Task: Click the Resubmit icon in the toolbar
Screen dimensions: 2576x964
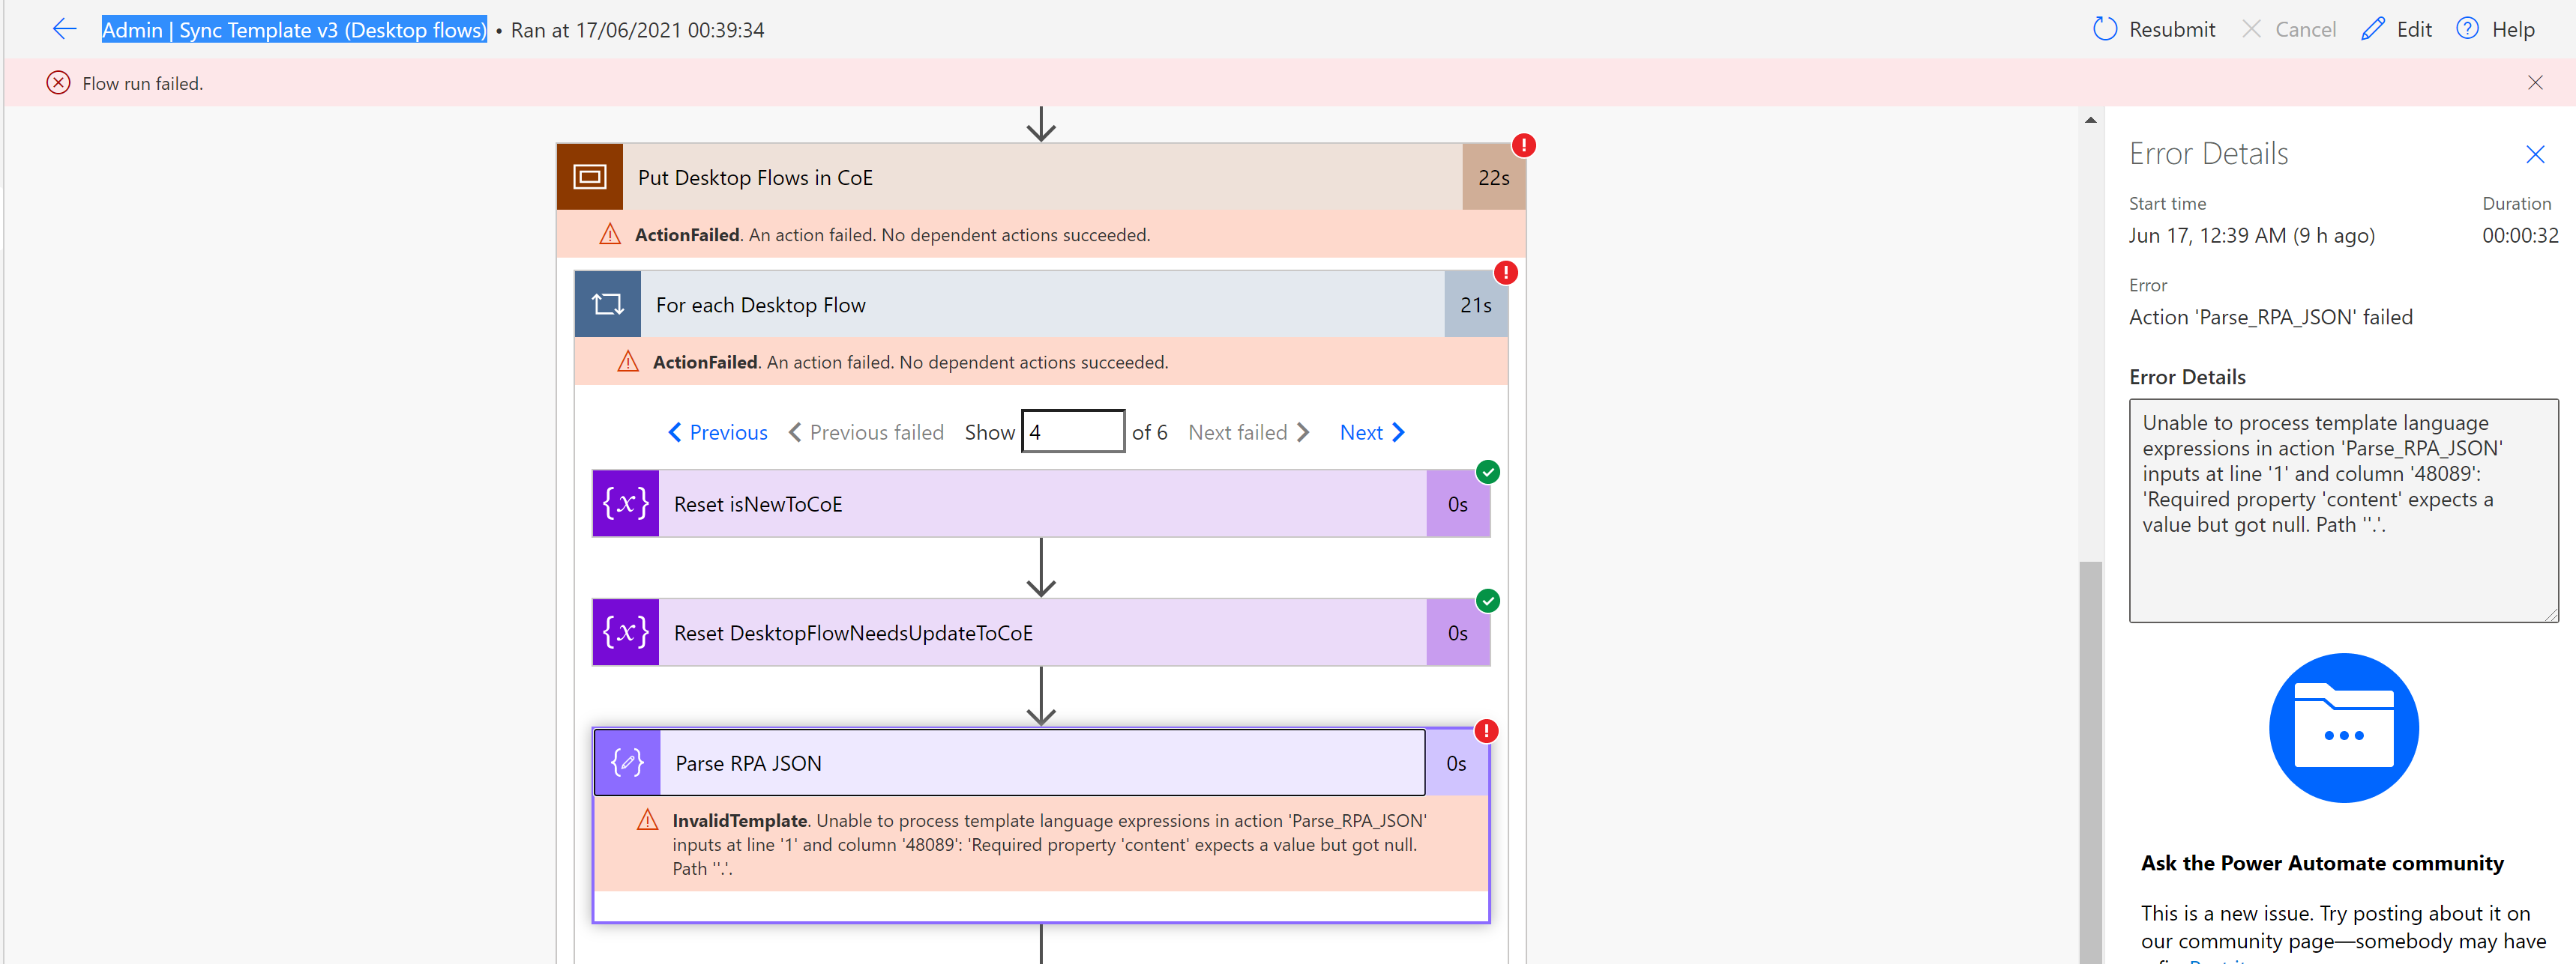Action: 2107,29
